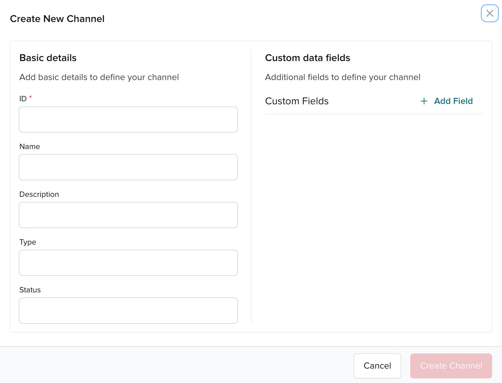Click the X icon to dismiss the dialog
502x383 pixels.
pyautogui.click(x=489, y=13)
